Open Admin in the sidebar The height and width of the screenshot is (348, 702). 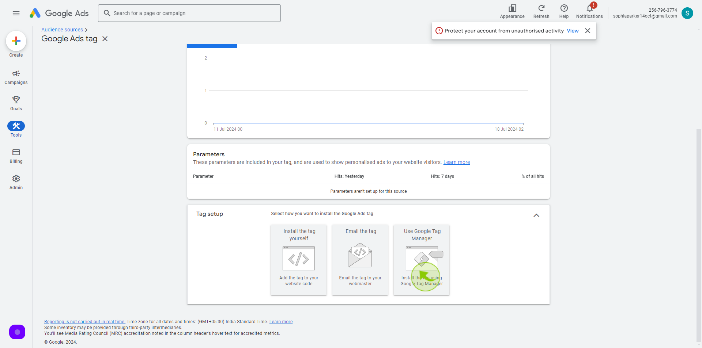click(x=16, y=182)
